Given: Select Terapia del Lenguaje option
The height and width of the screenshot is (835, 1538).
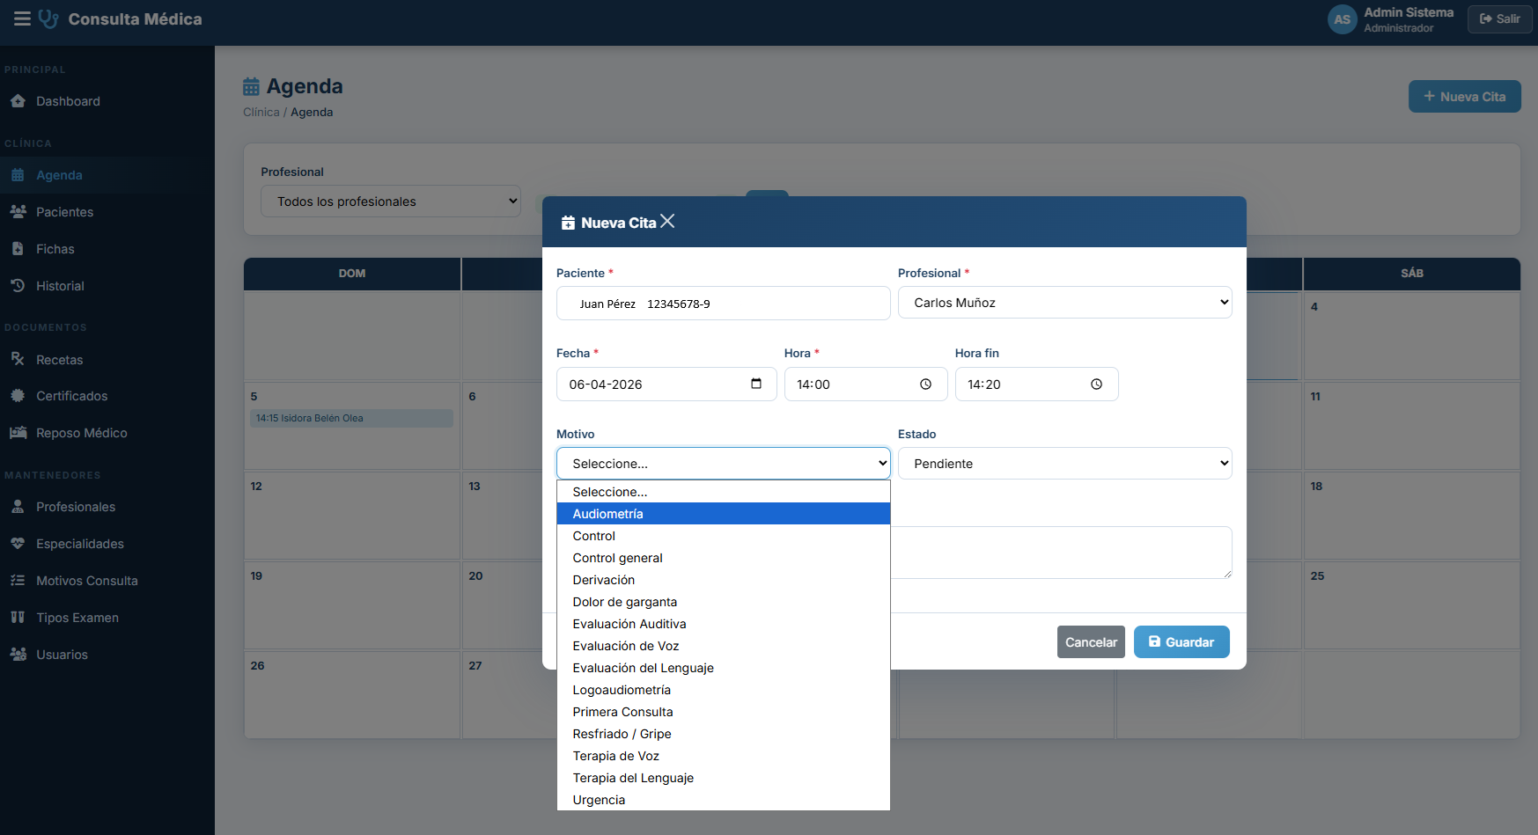Looking at the screenshot, I should [724, 778].
